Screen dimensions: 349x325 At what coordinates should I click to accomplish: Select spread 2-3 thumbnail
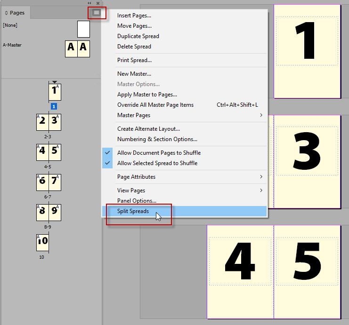[x=49, y=122]
